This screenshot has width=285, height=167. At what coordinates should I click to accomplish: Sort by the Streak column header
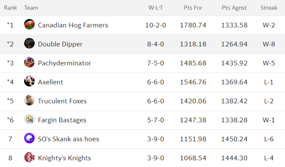[269, 8]
